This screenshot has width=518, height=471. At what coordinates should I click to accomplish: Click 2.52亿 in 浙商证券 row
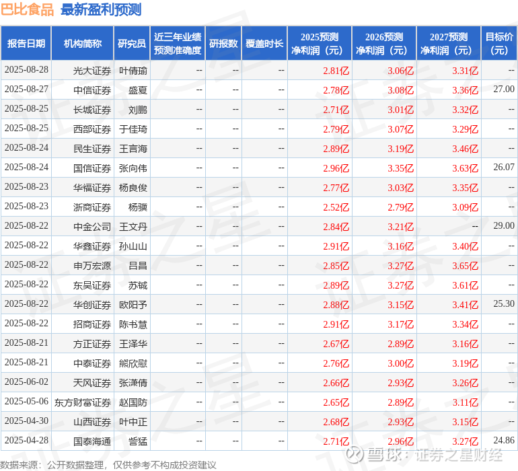336,207
